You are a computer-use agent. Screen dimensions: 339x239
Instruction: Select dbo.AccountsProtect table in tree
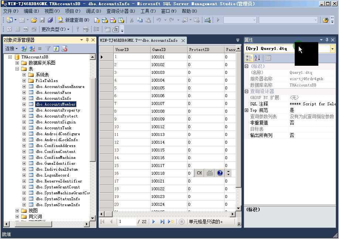56,116
